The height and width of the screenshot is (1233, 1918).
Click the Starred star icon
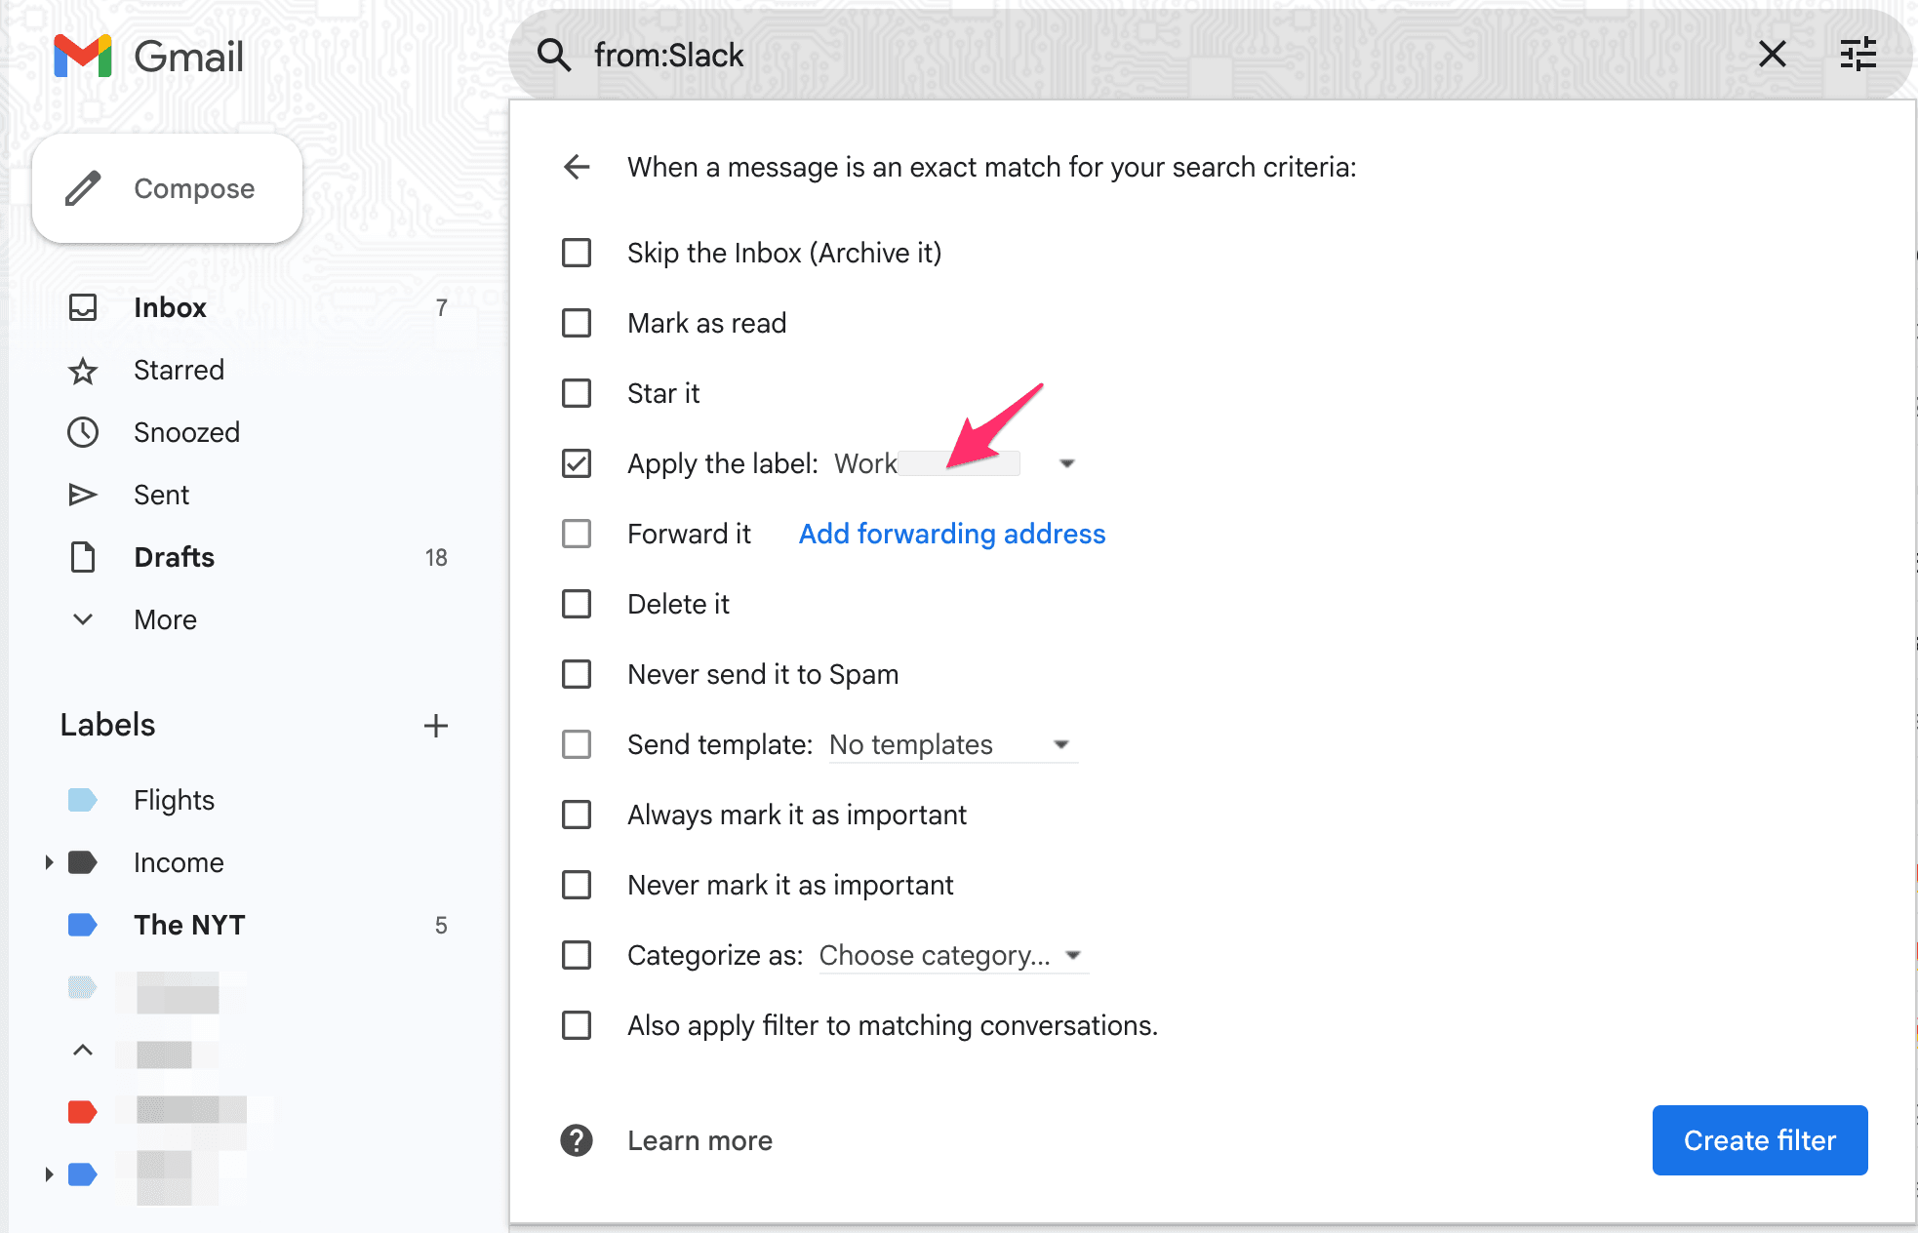(83, 370)
